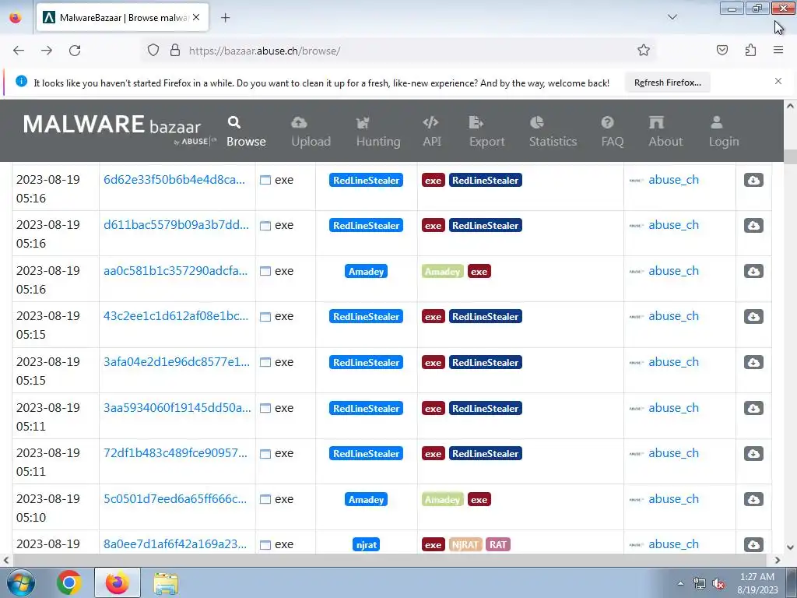Open abuse_ch reporter in 3aa59340 row
This screenshot has height=598, width=797.
pyautogui.click(x=673, y=407)
